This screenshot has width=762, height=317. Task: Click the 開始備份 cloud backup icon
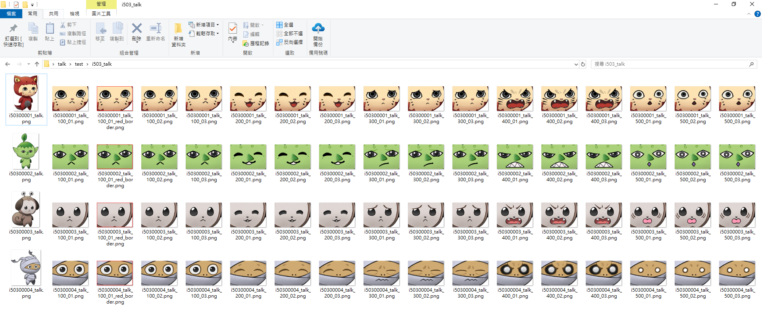click(x=318, y=28)
